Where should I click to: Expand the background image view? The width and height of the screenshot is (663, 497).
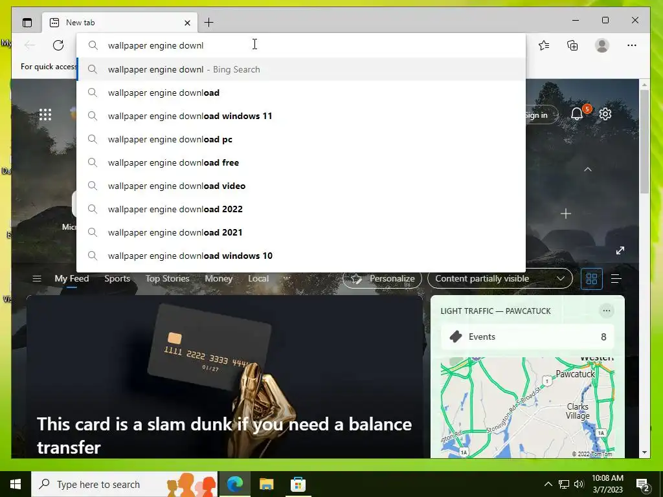tap(620, 250)
